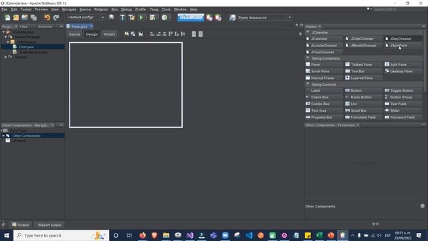Expand Other Components in the Navigator

[3, 136]
